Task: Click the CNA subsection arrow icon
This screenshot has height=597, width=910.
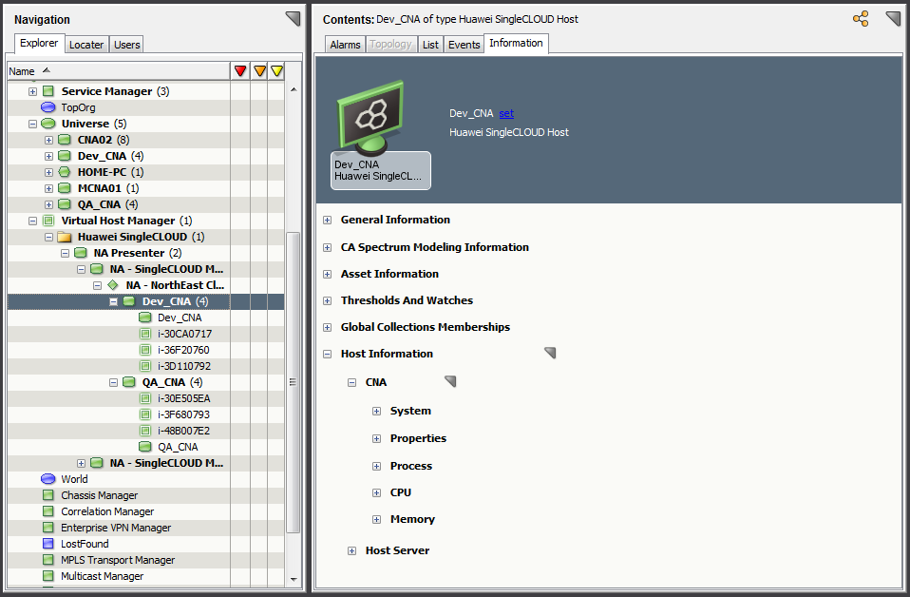Action: tap(450, 381)
